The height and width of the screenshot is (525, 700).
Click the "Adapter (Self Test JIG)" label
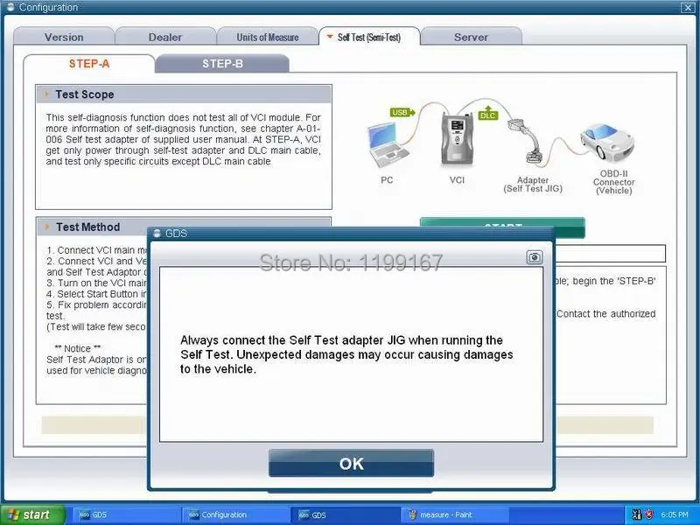[x=533, y=185]
